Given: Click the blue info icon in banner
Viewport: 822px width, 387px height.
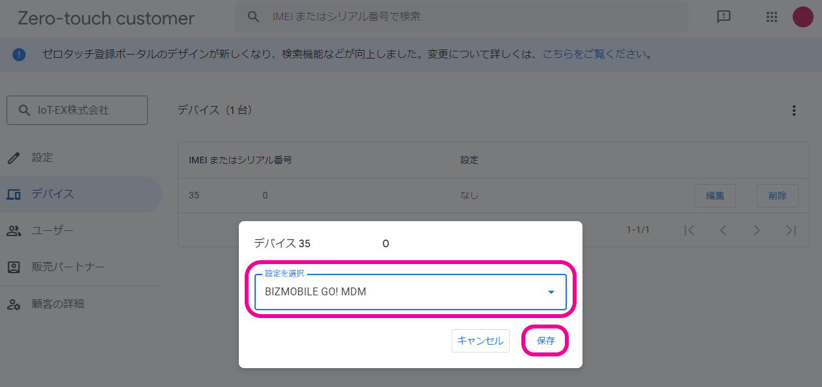Looking at the screenshot, I should (20, 54).
